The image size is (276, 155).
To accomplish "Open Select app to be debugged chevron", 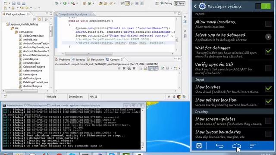I will [x=268, y=37].
